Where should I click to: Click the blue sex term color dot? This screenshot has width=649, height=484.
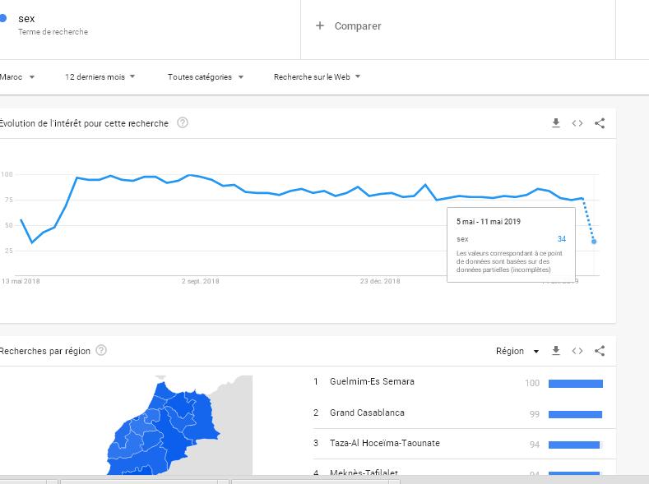(3, 18)
